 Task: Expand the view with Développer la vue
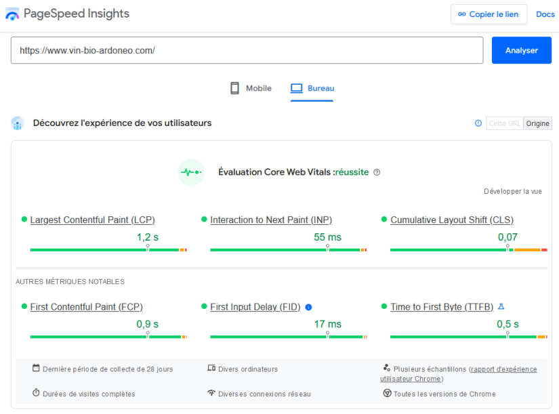[x=513, y=192]
